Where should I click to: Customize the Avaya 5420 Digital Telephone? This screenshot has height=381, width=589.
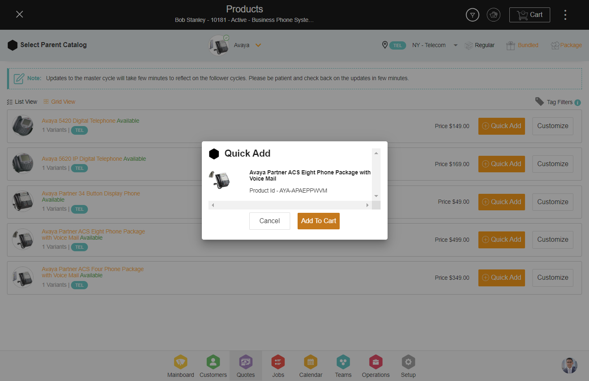tap(553, 126)
